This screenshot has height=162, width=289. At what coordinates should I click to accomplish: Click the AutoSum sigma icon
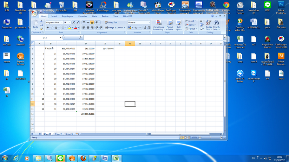202,21
